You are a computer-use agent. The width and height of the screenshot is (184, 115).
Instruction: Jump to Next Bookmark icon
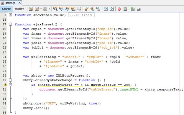pyautogui.click(x=93, y=9)
